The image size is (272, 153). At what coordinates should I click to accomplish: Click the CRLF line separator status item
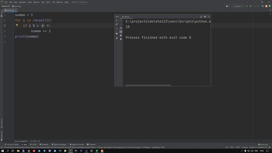[232, 147]
